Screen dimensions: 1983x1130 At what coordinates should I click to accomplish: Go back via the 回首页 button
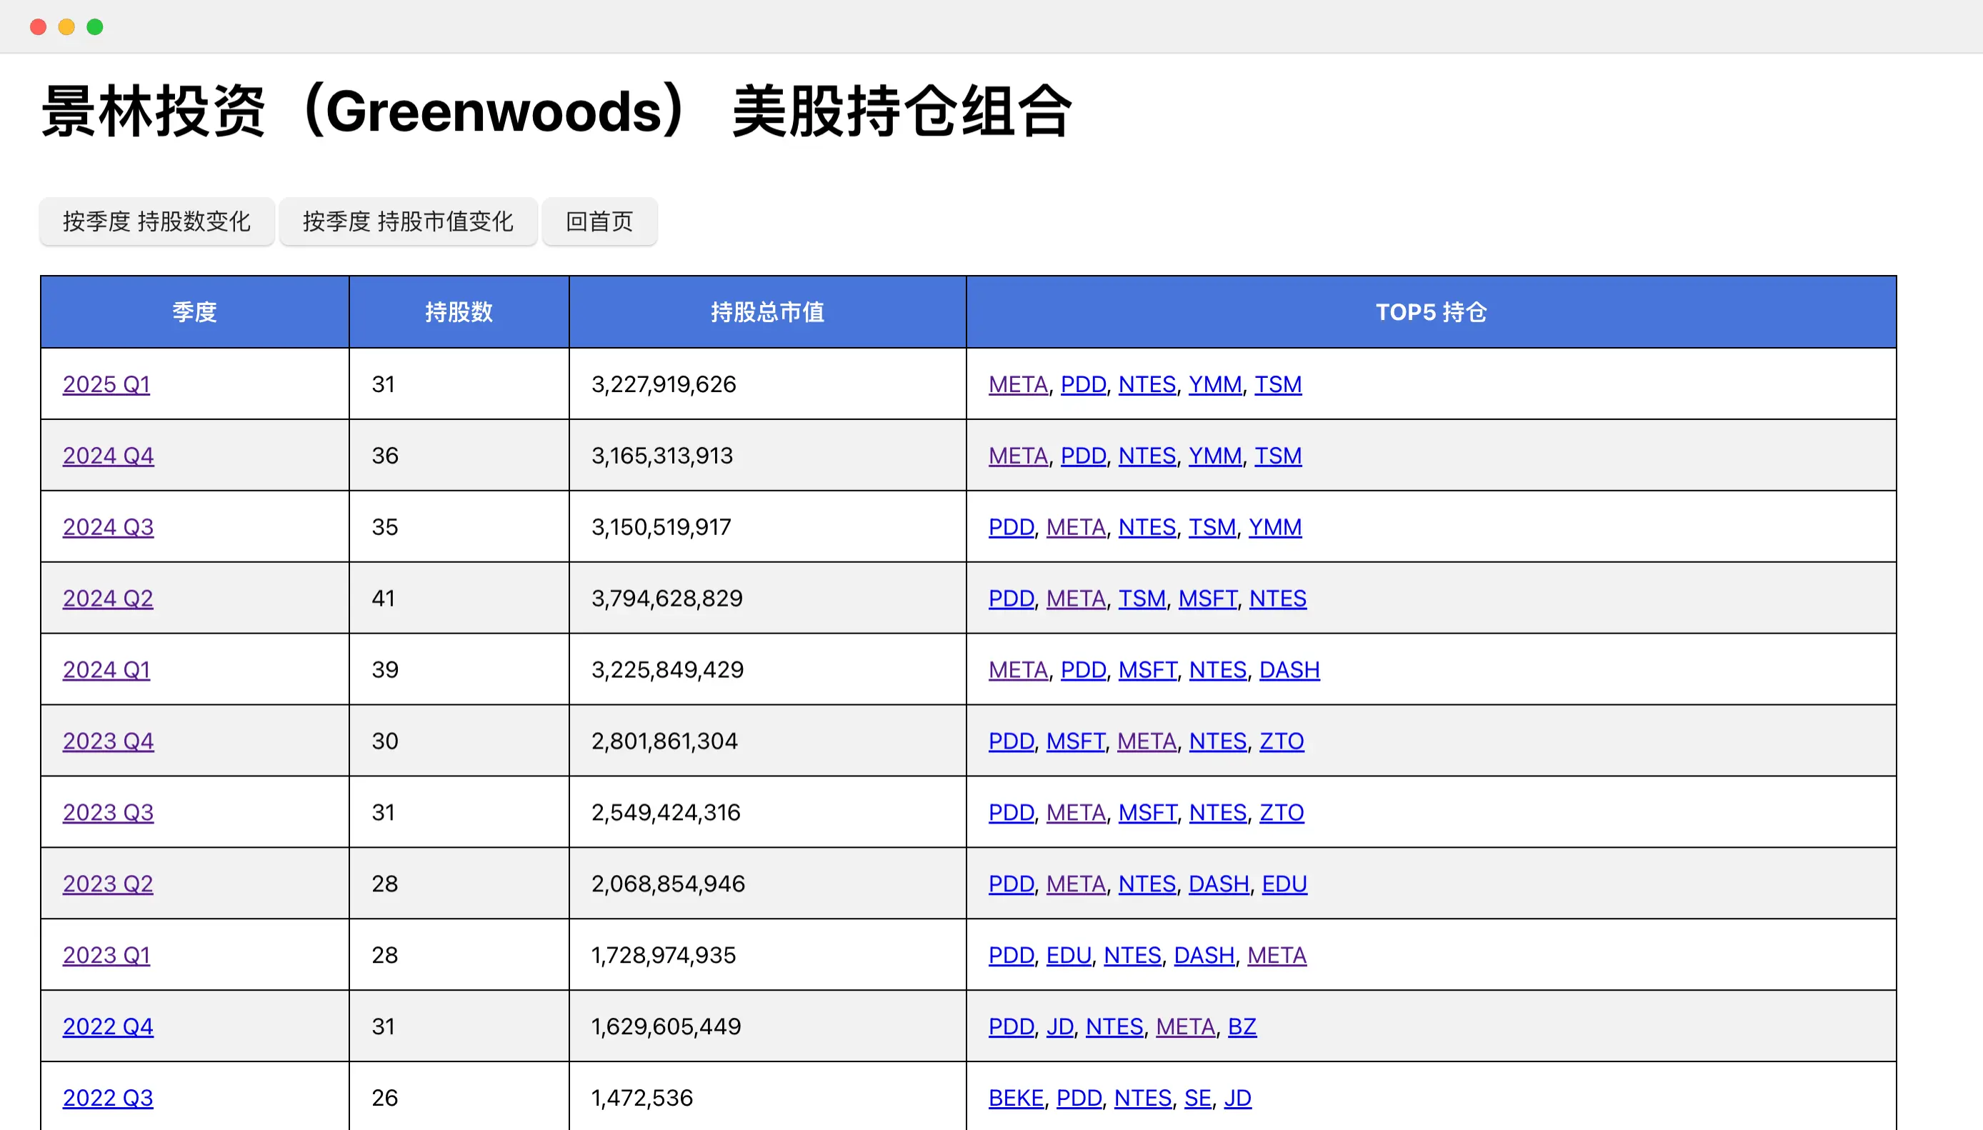pos(600,221)
